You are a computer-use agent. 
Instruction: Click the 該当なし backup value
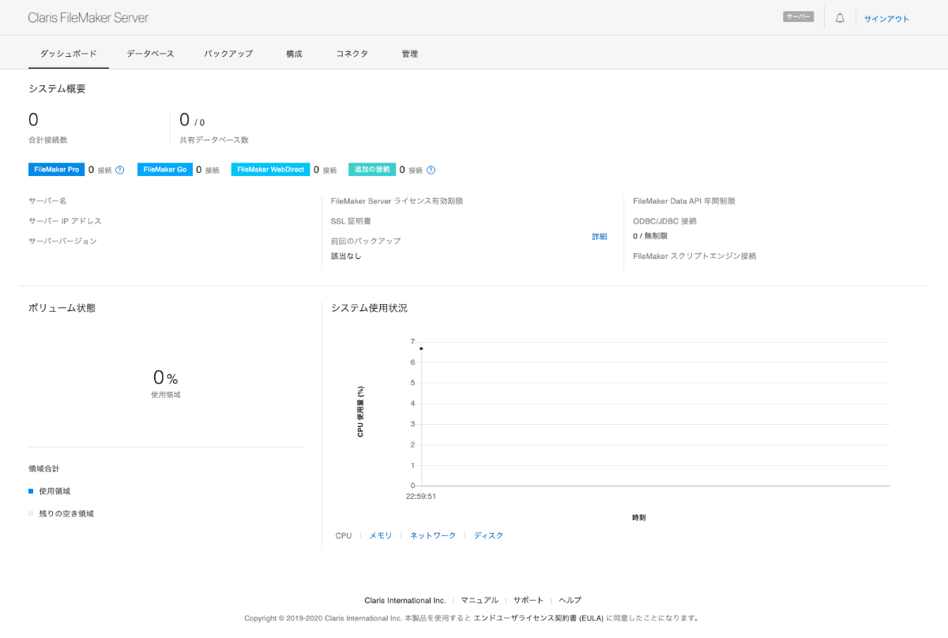(x=346, y=256)
